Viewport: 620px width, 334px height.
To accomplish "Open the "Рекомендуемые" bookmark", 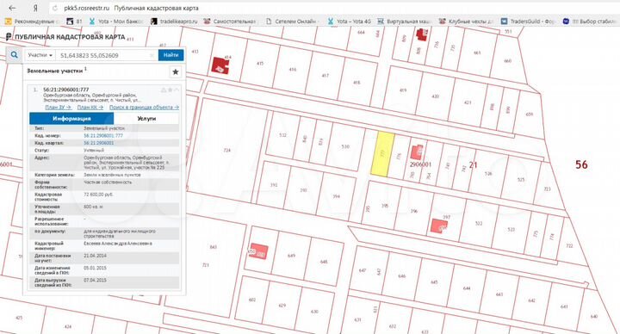I will point(33,22).
